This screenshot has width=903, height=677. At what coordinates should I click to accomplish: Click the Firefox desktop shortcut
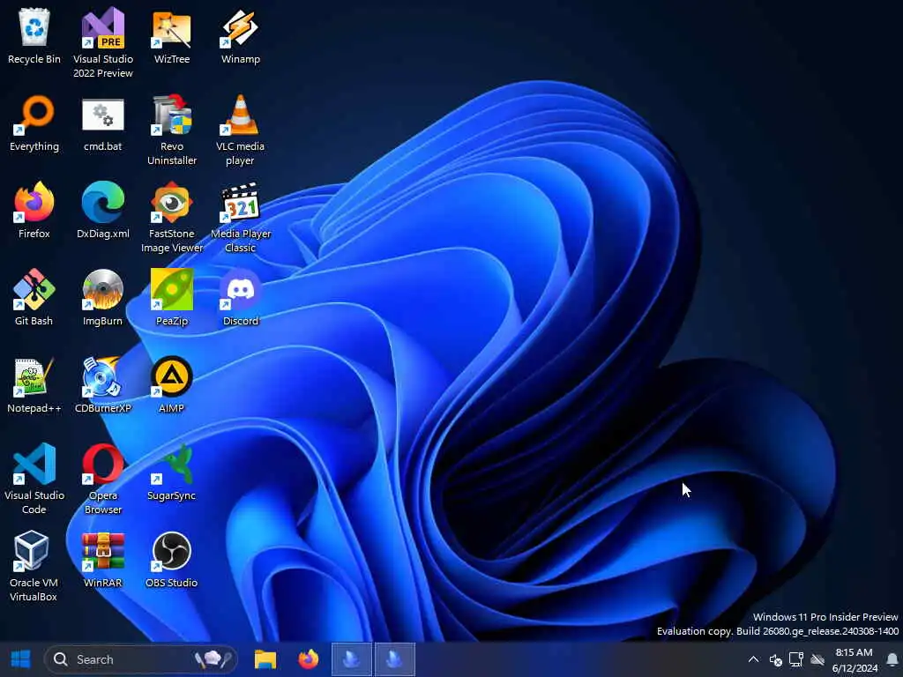[34, 210]
